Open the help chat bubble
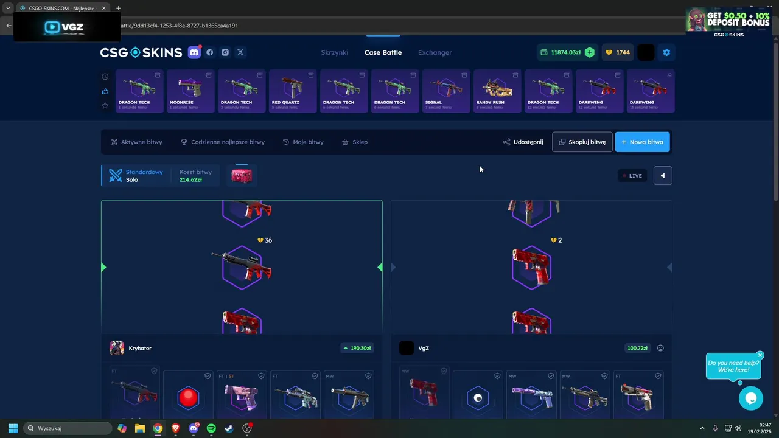The width and height of the screenshot is (779, 438). pyautogui.click(x=751, y=398)
